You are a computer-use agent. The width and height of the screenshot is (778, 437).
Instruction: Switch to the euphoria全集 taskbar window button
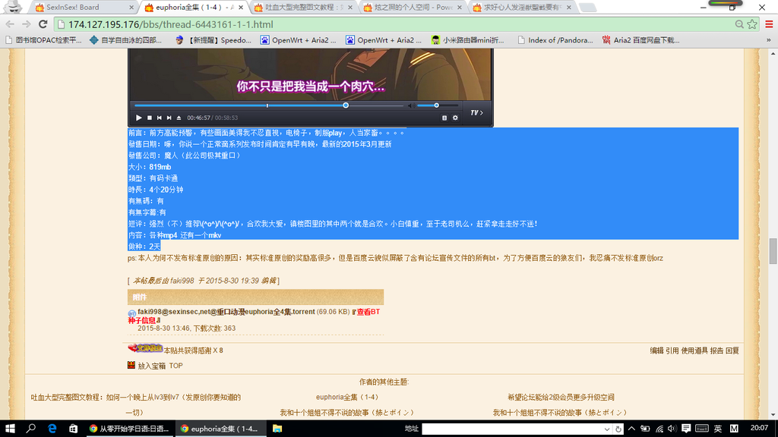pos(220,429)
